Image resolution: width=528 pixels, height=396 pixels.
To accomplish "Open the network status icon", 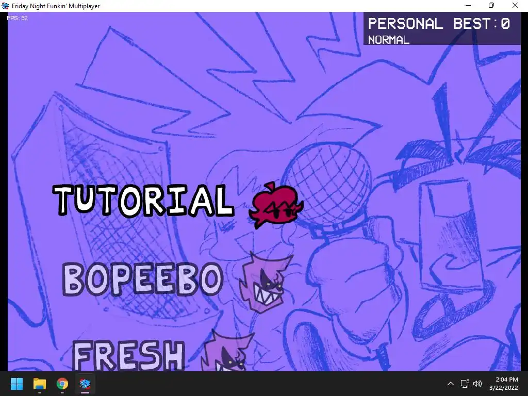I will point(465,384).
